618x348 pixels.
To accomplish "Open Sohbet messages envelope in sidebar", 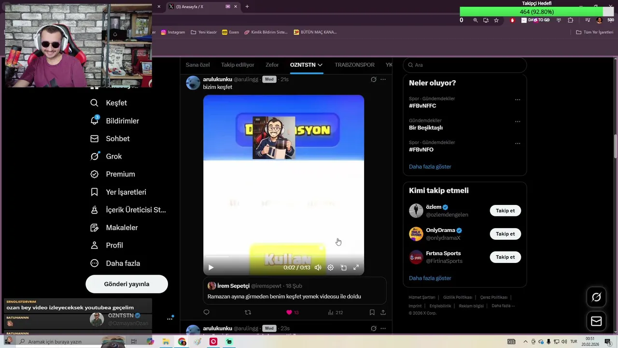I will point(110,139).
